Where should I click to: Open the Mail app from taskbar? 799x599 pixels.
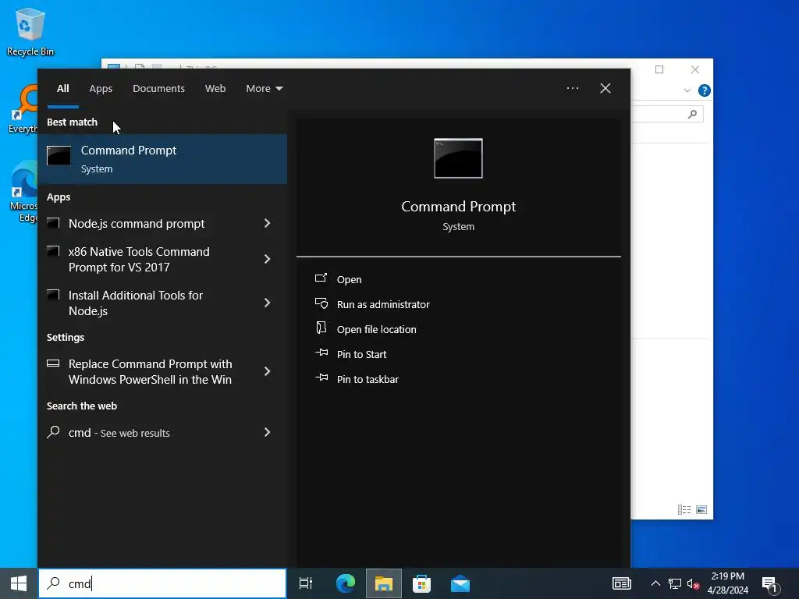click(x=460, y=583)
